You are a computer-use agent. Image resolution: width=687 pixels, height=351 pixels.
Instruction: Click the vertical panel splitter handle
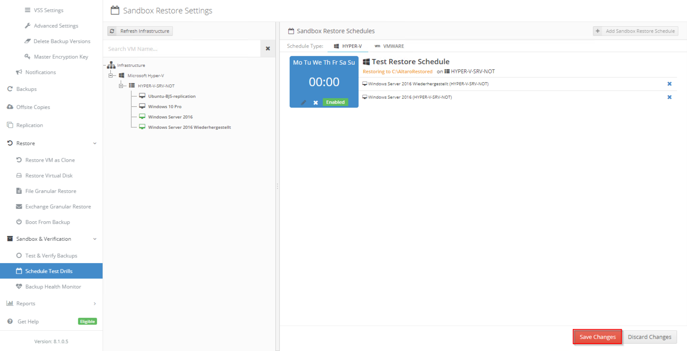[277, 186]
